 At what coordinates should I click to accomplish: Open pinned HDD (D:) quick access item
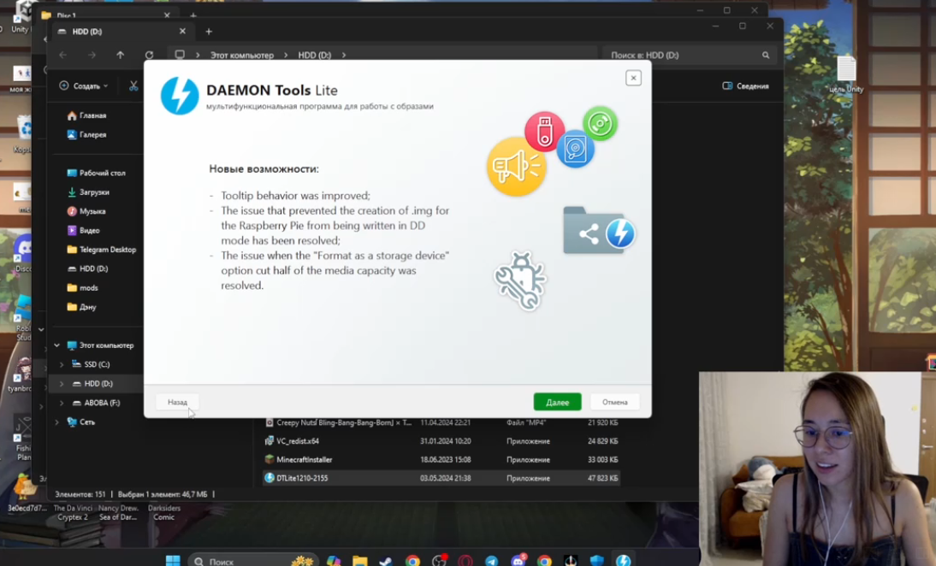pyautogui.click(x=88, y=268)
